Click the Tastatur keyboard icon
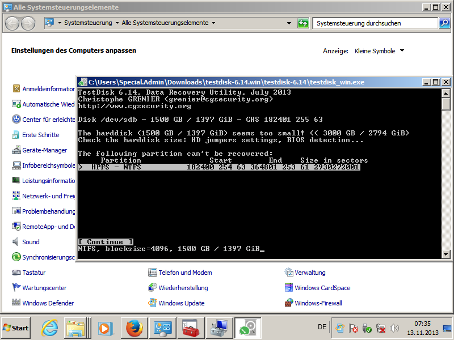Image resolution: width=454 pixels, height=340 pixels. click(x=16, y=273)
